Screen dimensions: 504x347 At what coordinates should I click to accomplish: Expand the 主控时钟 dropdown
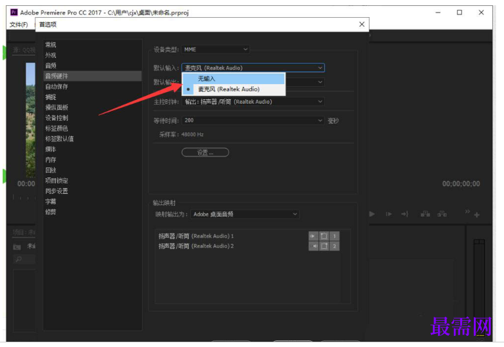[x=253, y=102]
